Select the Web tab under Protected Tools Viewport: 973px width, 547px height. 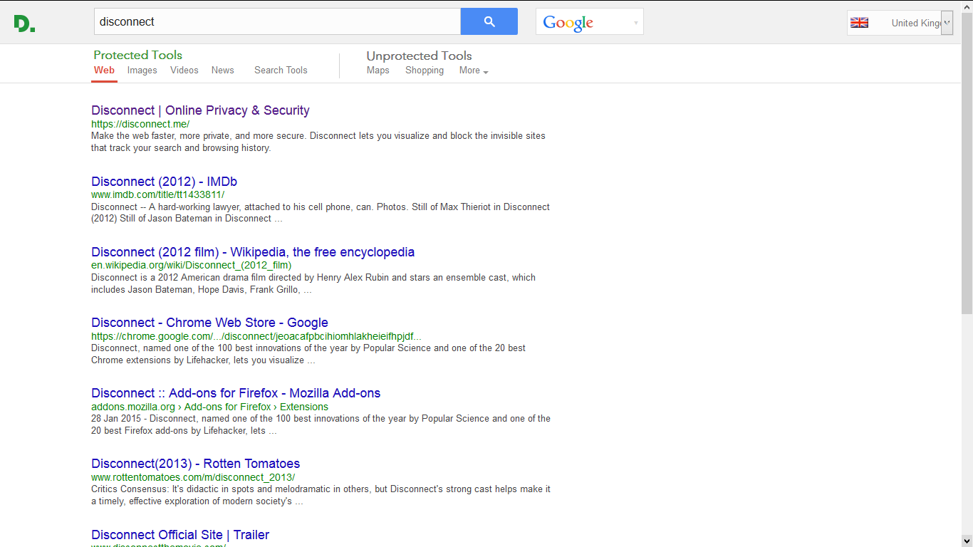[104, 70]
